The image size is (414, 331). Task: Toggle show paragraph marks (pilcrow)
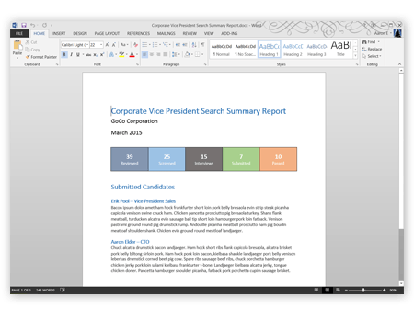[202, 45]
